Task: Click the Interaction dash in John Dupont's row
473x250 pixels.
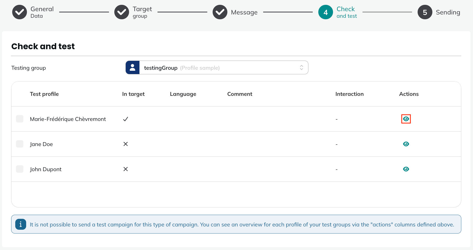Action: pyautogui.click(x=337, y=169)
